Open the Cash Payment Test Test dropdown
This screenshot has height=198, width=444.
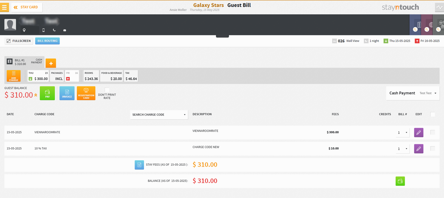pyautogui.click(x=413, y=93)
